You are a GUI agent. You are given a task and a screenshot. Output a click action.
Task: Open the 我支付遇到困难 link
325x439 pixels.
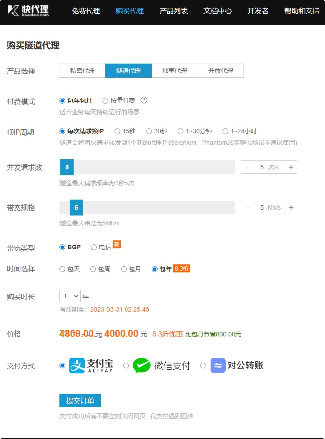coord(171,416)
